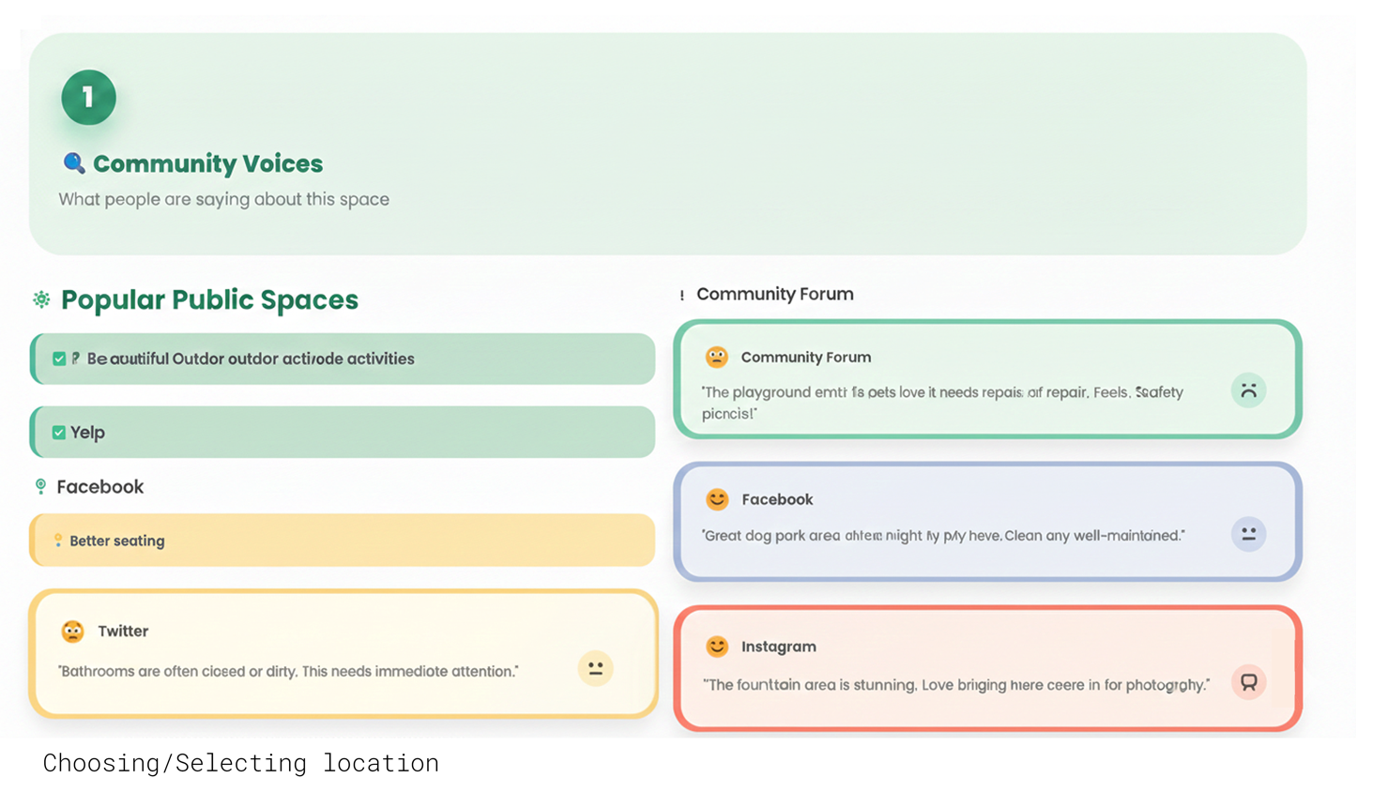The width and height of the screenshot is (1373, 793).
Task: Open the Instagram fountain comment card
Action: tap(985, 668)
